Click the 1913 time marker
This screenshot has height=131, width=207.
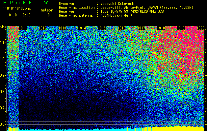click(62, 28)
